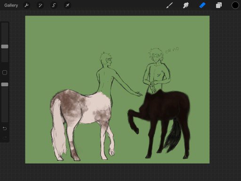
Task: Click the brush size slider handle
Action: click(x=5, y=47)
